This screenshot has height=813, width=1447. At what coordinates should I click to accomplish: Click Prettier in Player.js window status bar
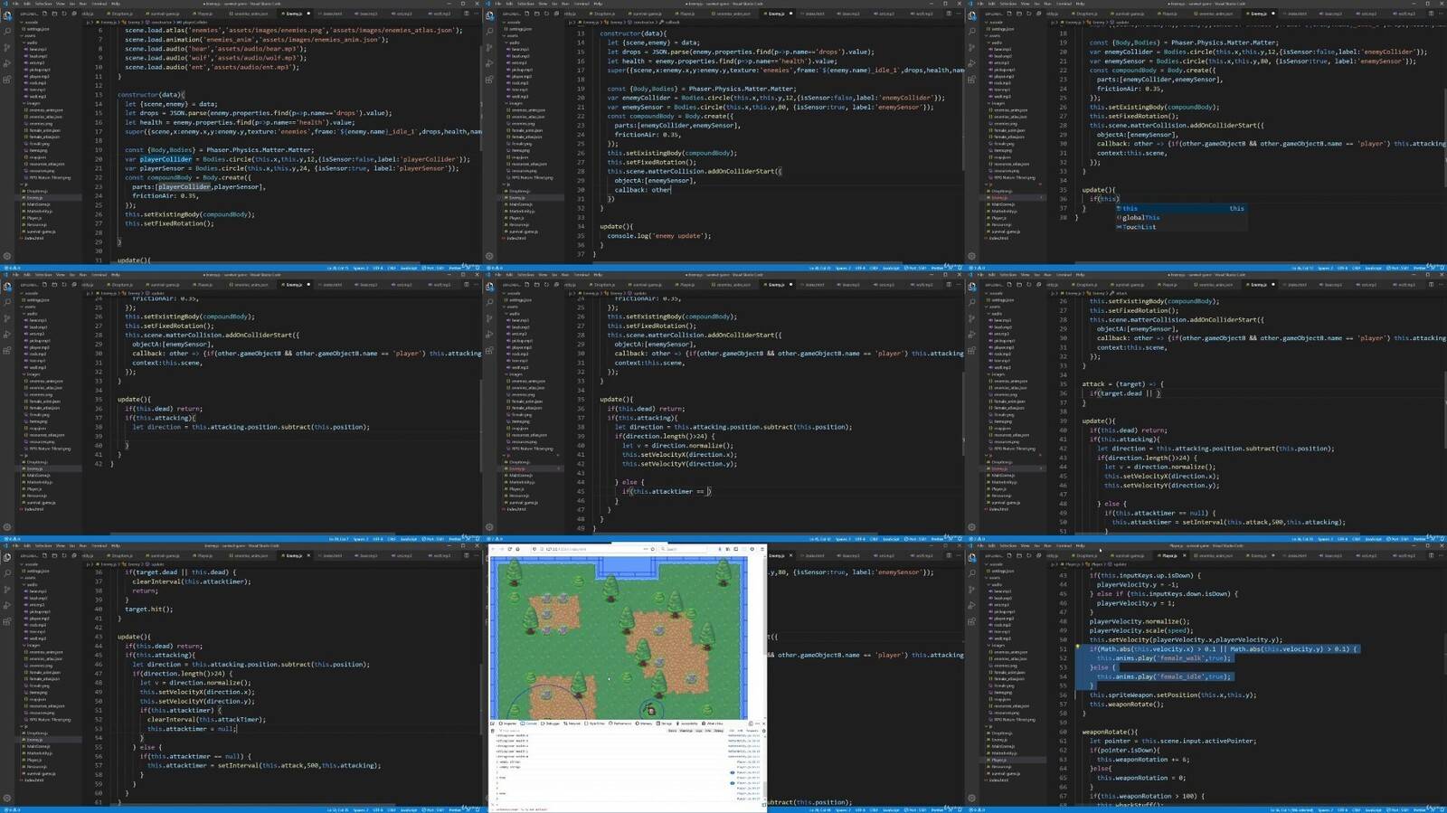1418,809
